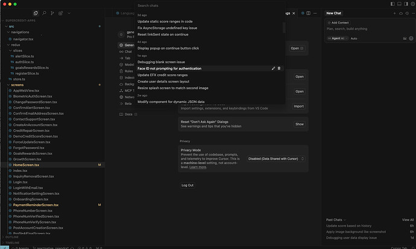416x249 pixels.
Task: Open the Source Control view icon
Action: (52, 13)
